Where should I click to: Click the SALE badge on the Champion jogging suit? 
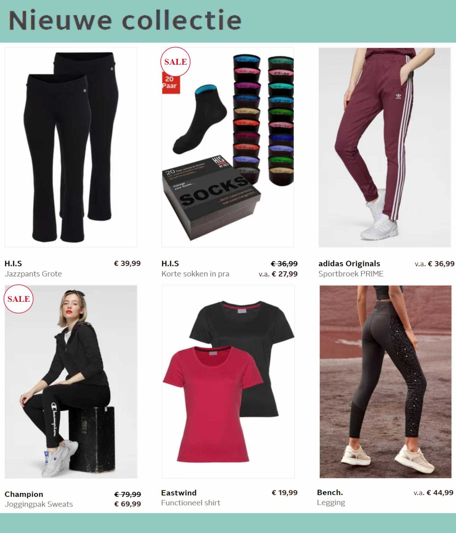(x=19, y=299)
